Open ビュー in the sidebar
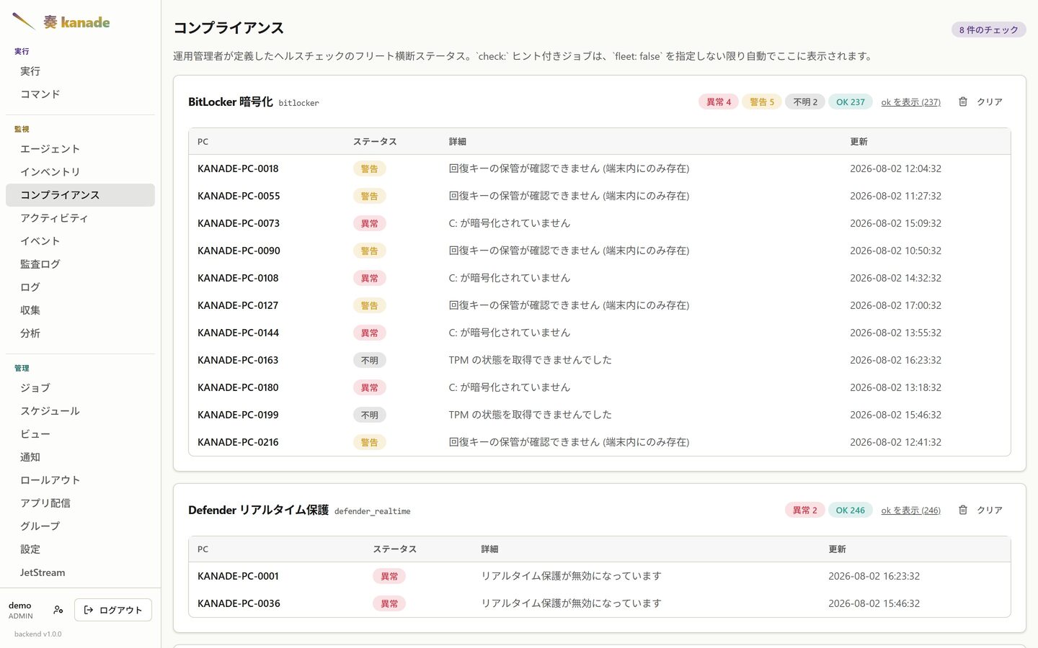Screen dimensions: 1038x648 pyautogui.click(x=80, y=434)
